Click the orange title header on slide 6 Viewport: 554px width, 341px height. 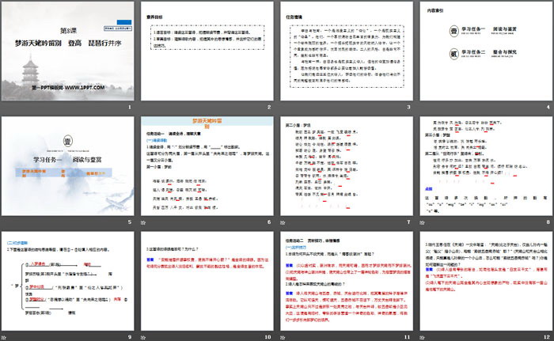pyautogui.click(x=204, y=123)
